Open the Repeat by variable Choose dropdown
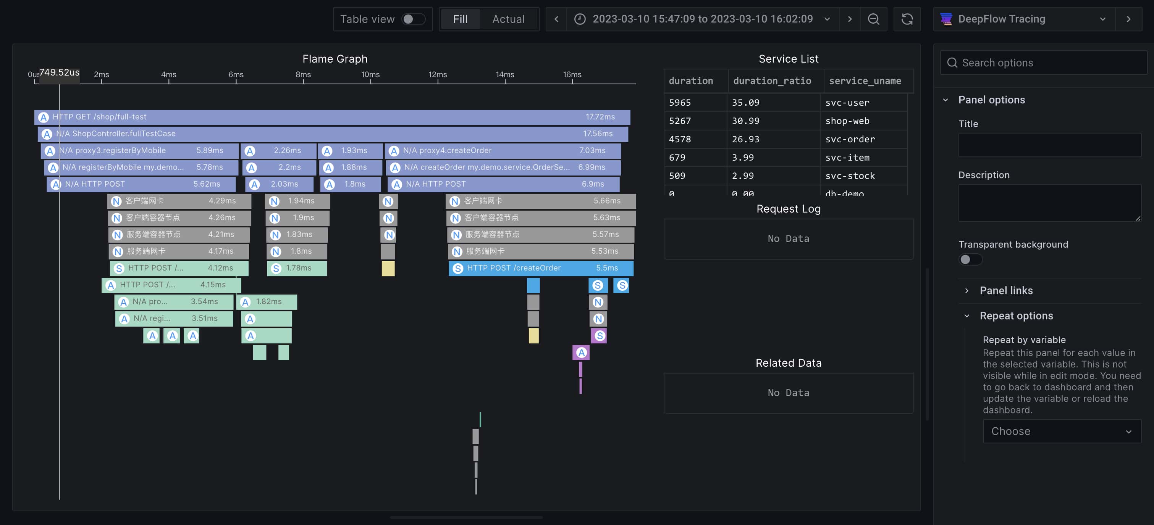The image size is (1154, 525). pos(1061,431)
